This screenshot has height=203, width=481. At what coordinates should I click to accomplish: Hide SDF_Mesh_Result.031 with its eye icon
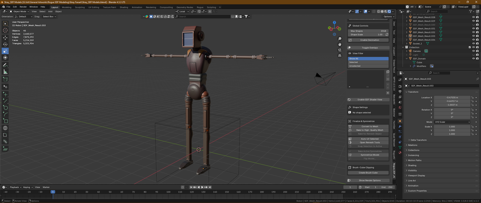point(473,28)
